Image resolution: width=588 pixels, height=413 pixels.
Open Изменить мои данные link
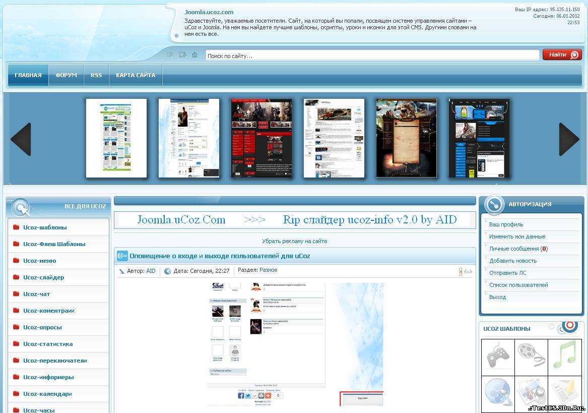coord(517,237)
